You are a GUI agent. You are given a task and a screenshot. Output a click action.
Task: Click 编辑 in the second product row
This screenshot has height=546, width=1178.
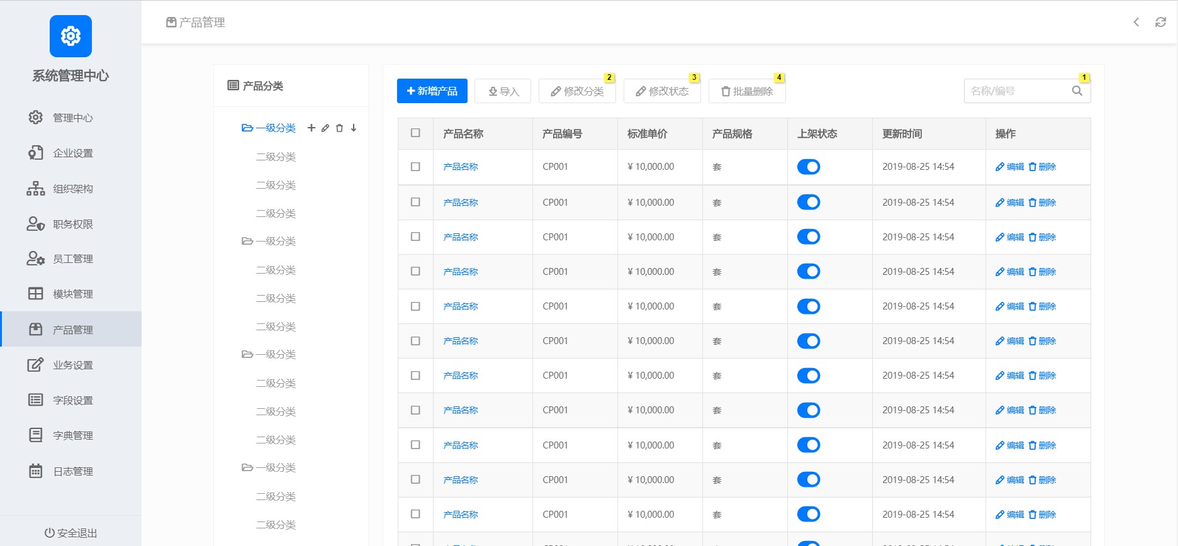point(1010,203)
